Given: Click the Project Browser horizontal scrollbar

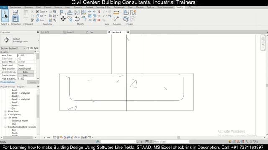Looking at the screenshot, I should click(x=18, y=137).
